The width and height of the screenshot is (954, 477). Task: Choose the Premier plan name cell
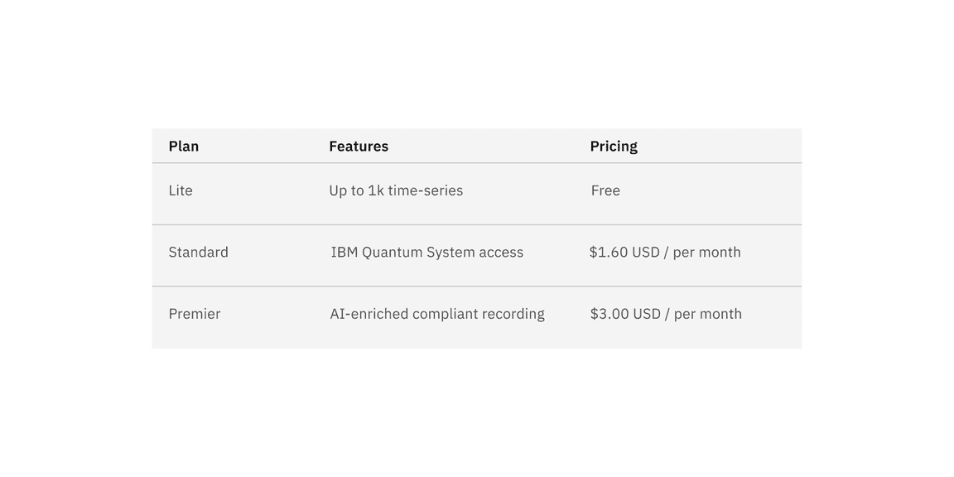tap(195, 314)
